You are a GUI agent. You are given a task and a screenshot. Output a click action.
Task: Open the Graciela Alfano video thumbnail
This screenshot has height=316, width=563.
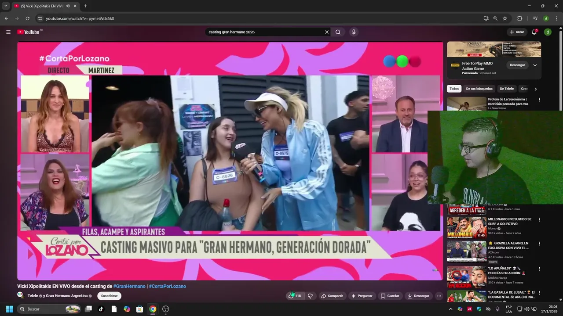pyautogui.click(x=467, y=251)
